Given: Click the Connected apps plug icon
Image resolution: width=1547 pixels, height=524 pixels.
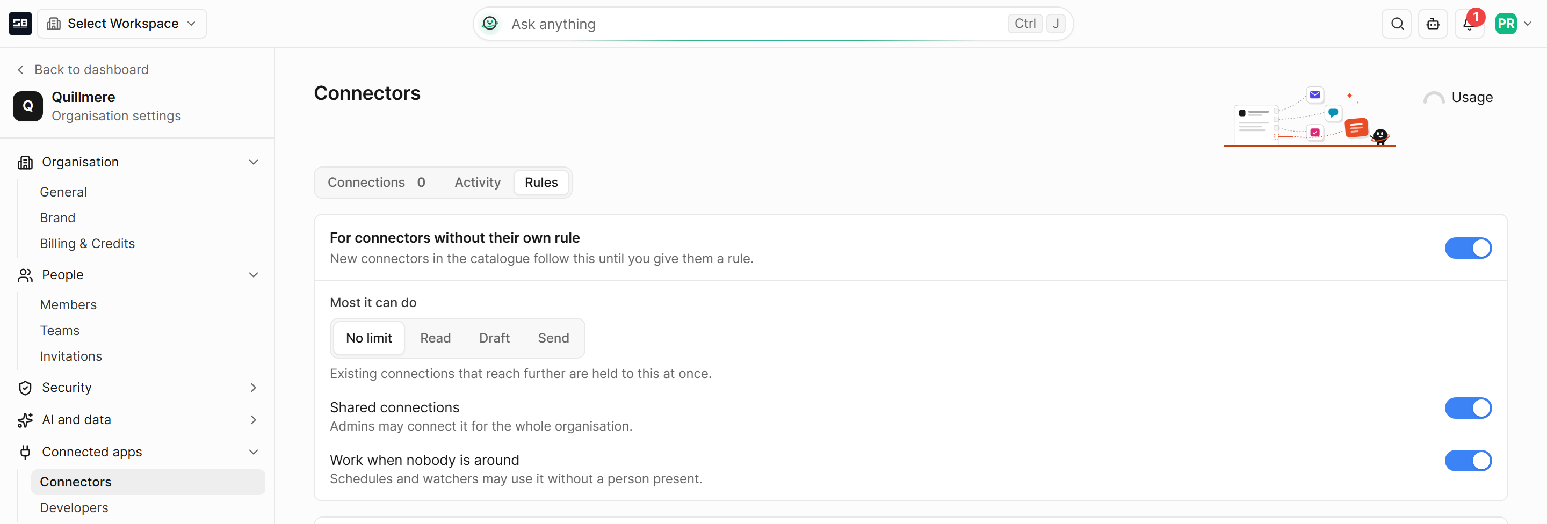Looking at the screenshot, I should (25, 452).
